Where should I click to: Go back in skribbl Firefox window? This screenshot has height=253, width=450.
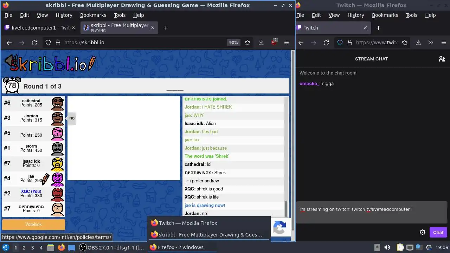(9, 43)
